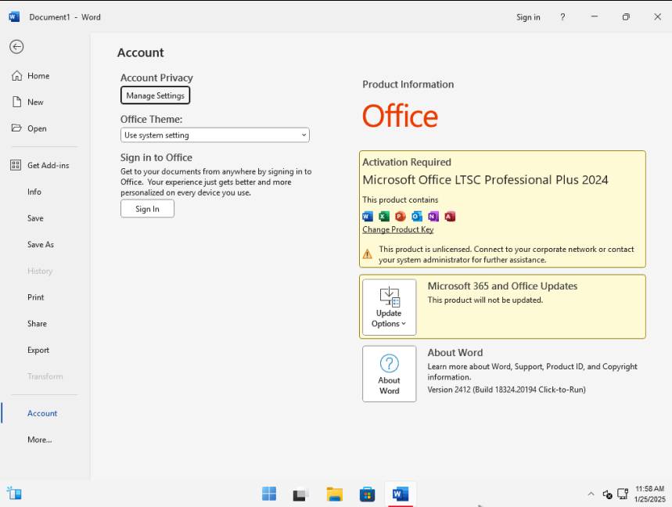Click the Change Product Key link
The width and height of the screenshot is (672, 507).
pos(398,229)
